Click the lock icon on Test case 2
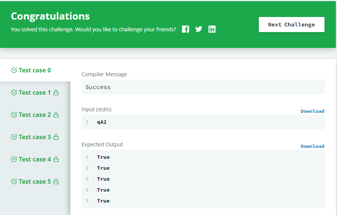The height and width of the screenshot is (215, 337). (56, 115)
